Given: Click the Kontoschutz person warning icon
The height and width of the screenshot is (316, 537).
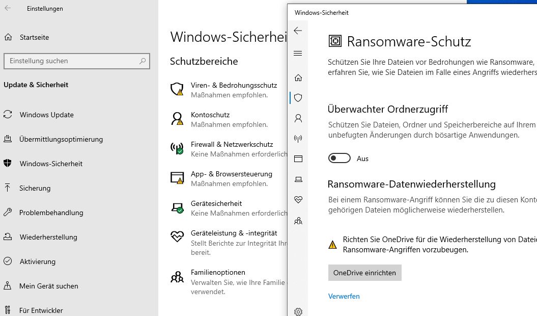Looking at the screenshot, I should point(177,119).
